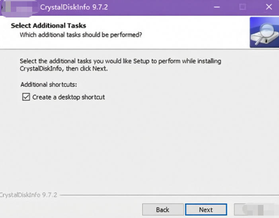Click the "Which additional tasks should be performed?" subtitle

point(81,35)
